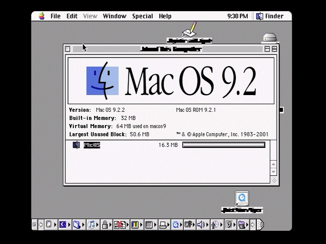
Task: Select the highlighted Mac OS name in list
Action: pos(92,145)
